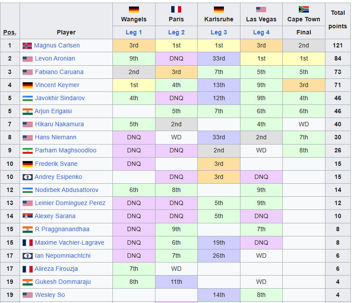Open the Leg 4 link
352x303 pixels.
pyautogui.click(x=261, y=32)
